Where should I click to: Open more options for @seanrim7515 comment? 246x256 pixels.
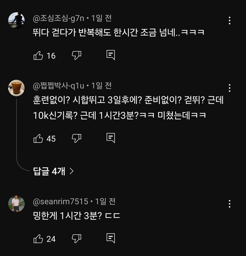pyautogui.click(x=230, y=204)
